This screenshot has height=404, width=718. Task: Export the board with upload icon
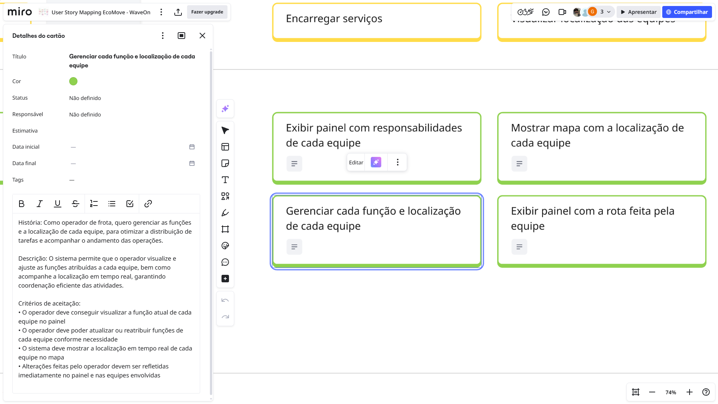coord(178,12)
